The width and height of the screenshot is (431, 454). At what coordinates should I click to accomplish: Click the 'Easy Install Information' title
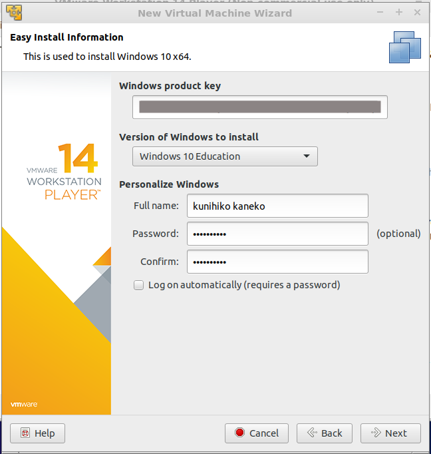click(67, 37)
